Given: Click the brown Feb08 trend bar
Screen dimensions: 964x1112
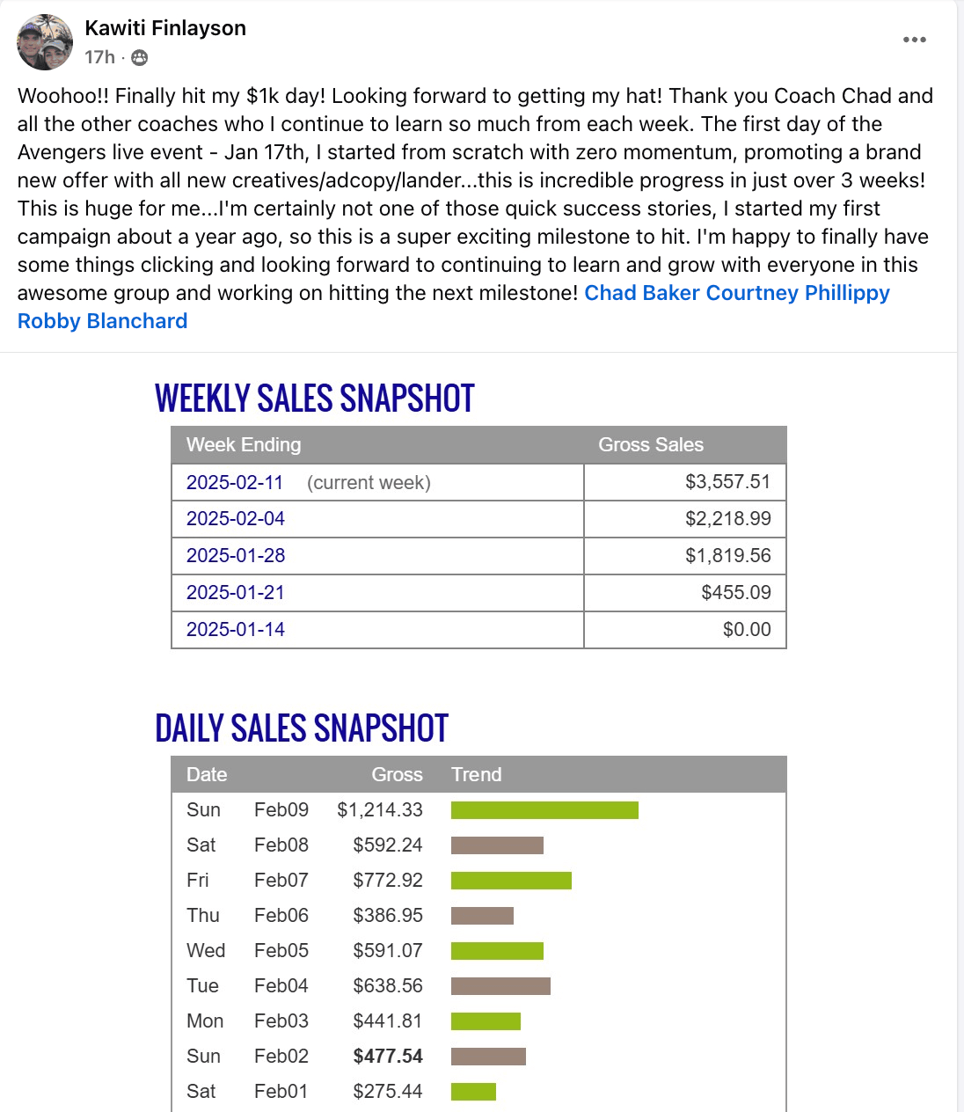Looking at the screenshot, I should (x=497, y=845).
